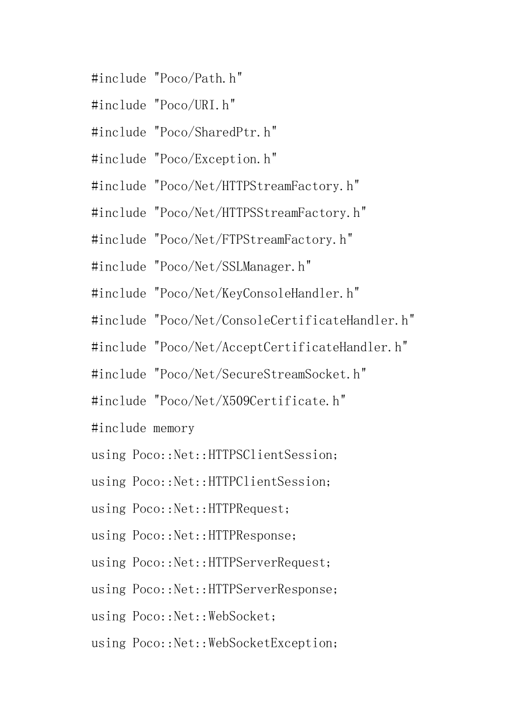Click the HTTPStreamFactory.h include line
Image resolution: width=513 pixels, height=726 pixels.
point(226,186)
